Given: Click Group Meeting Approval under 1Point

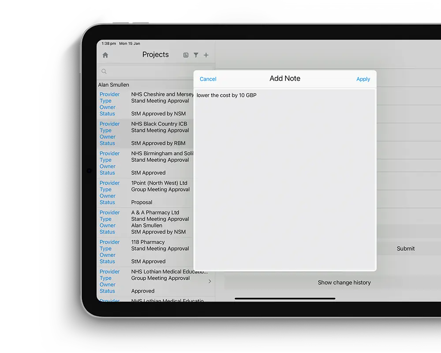Looking at the screenshot, I should click(161, 189).
